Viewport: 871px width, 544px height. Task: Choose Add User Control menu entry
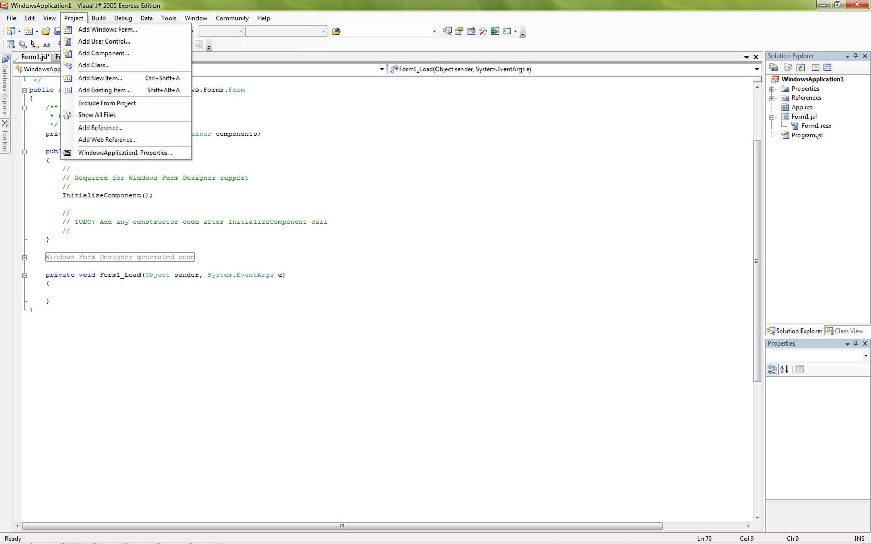[x=126, y=41]
